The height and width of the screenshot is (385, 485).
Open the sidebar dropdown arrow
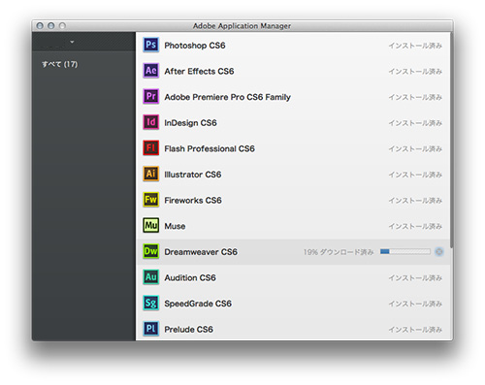[x=72, y=42]
